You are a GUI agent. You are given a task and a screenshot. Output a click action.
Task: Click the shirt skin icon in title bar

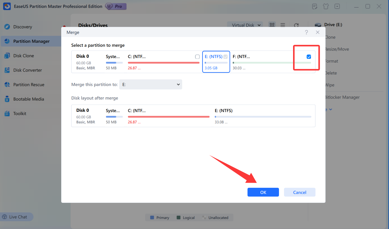326,6
